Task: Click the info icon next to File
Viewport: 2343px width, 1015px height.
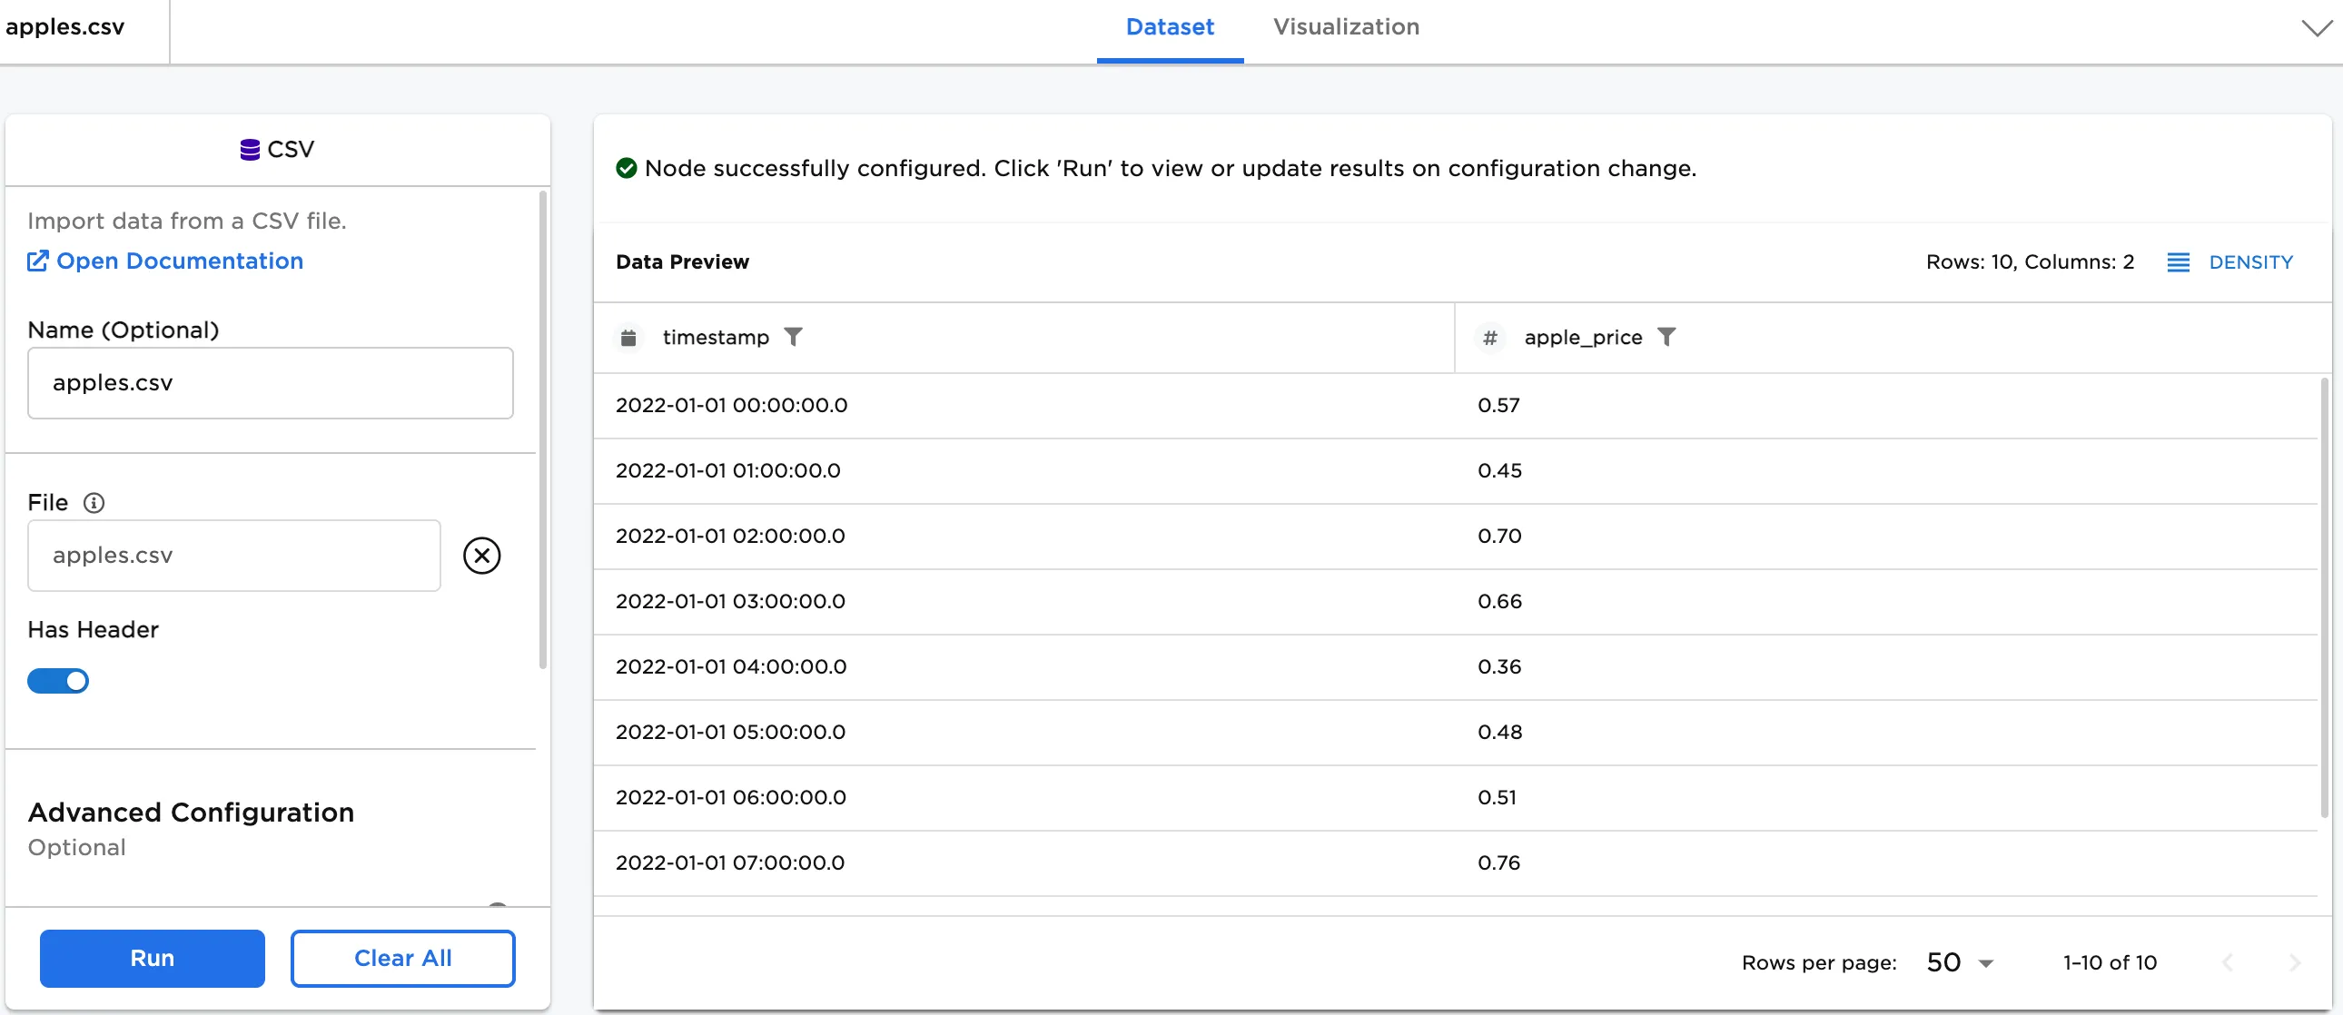Action: point(94,502)
